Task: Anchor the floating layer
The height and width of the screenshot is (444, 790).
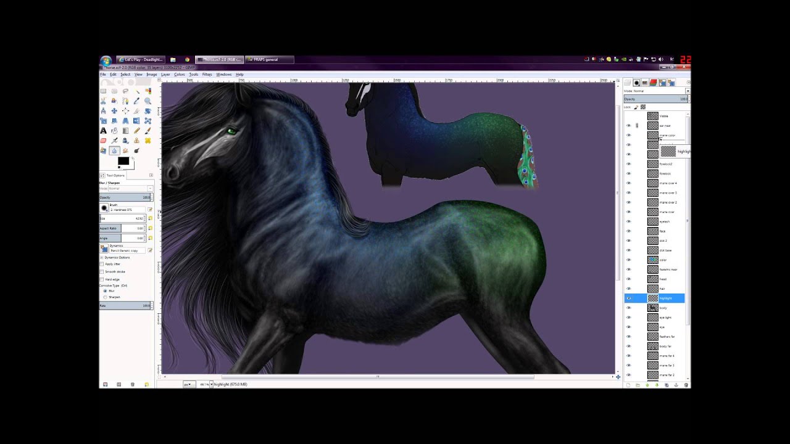Action: coord(676,385)
